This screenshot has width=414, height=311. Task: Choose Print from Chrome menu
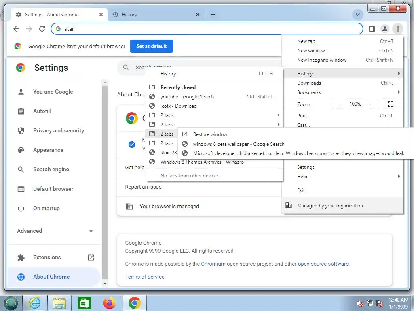pyautogui.click(x=342, y=115)
